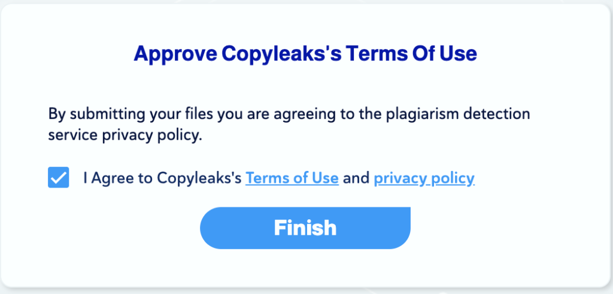Toggle the blue checkmark box
Screen dimensions: 613x294
[x=59, y=177]
